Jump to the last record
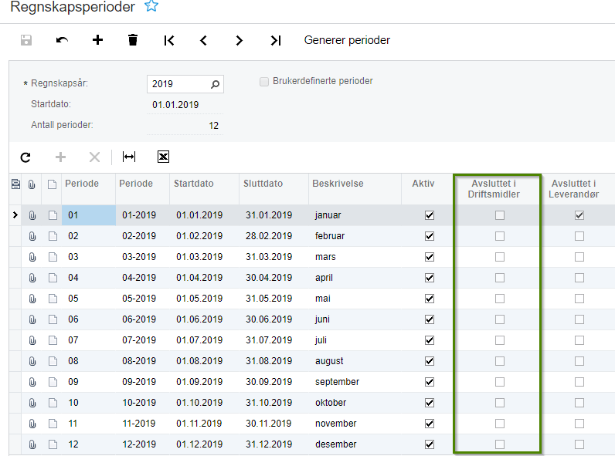The image size is (615, 456). pyautogui.click(x=276, y=40)
